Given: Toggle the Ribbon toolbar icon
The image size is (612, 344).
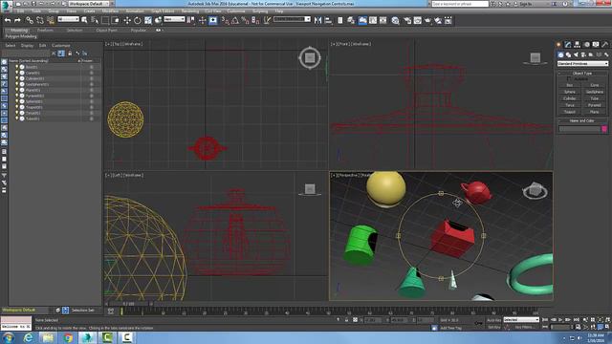Looking at the screenshot, I should click(362, 20).
